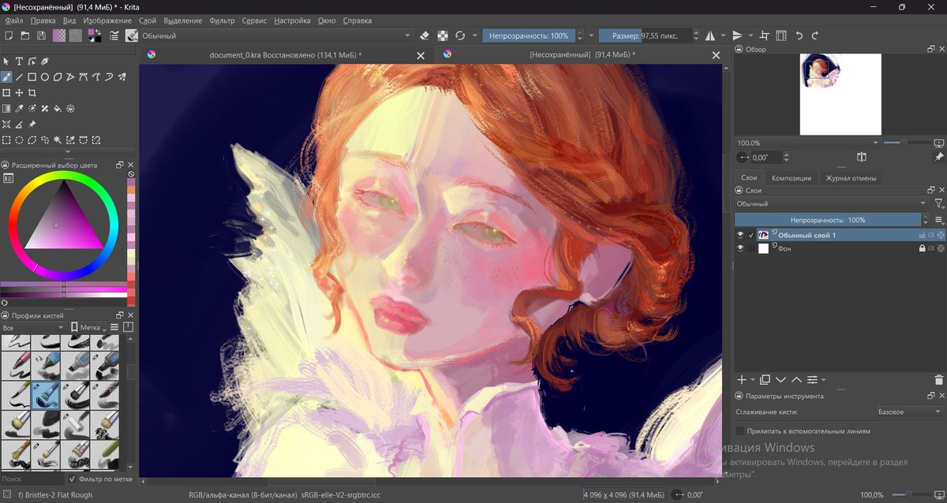Viewport: 947px width, 503px height.
Task: Open the Все brush tag dropdown
Action: pyautogui.click(x=33, y=327)
